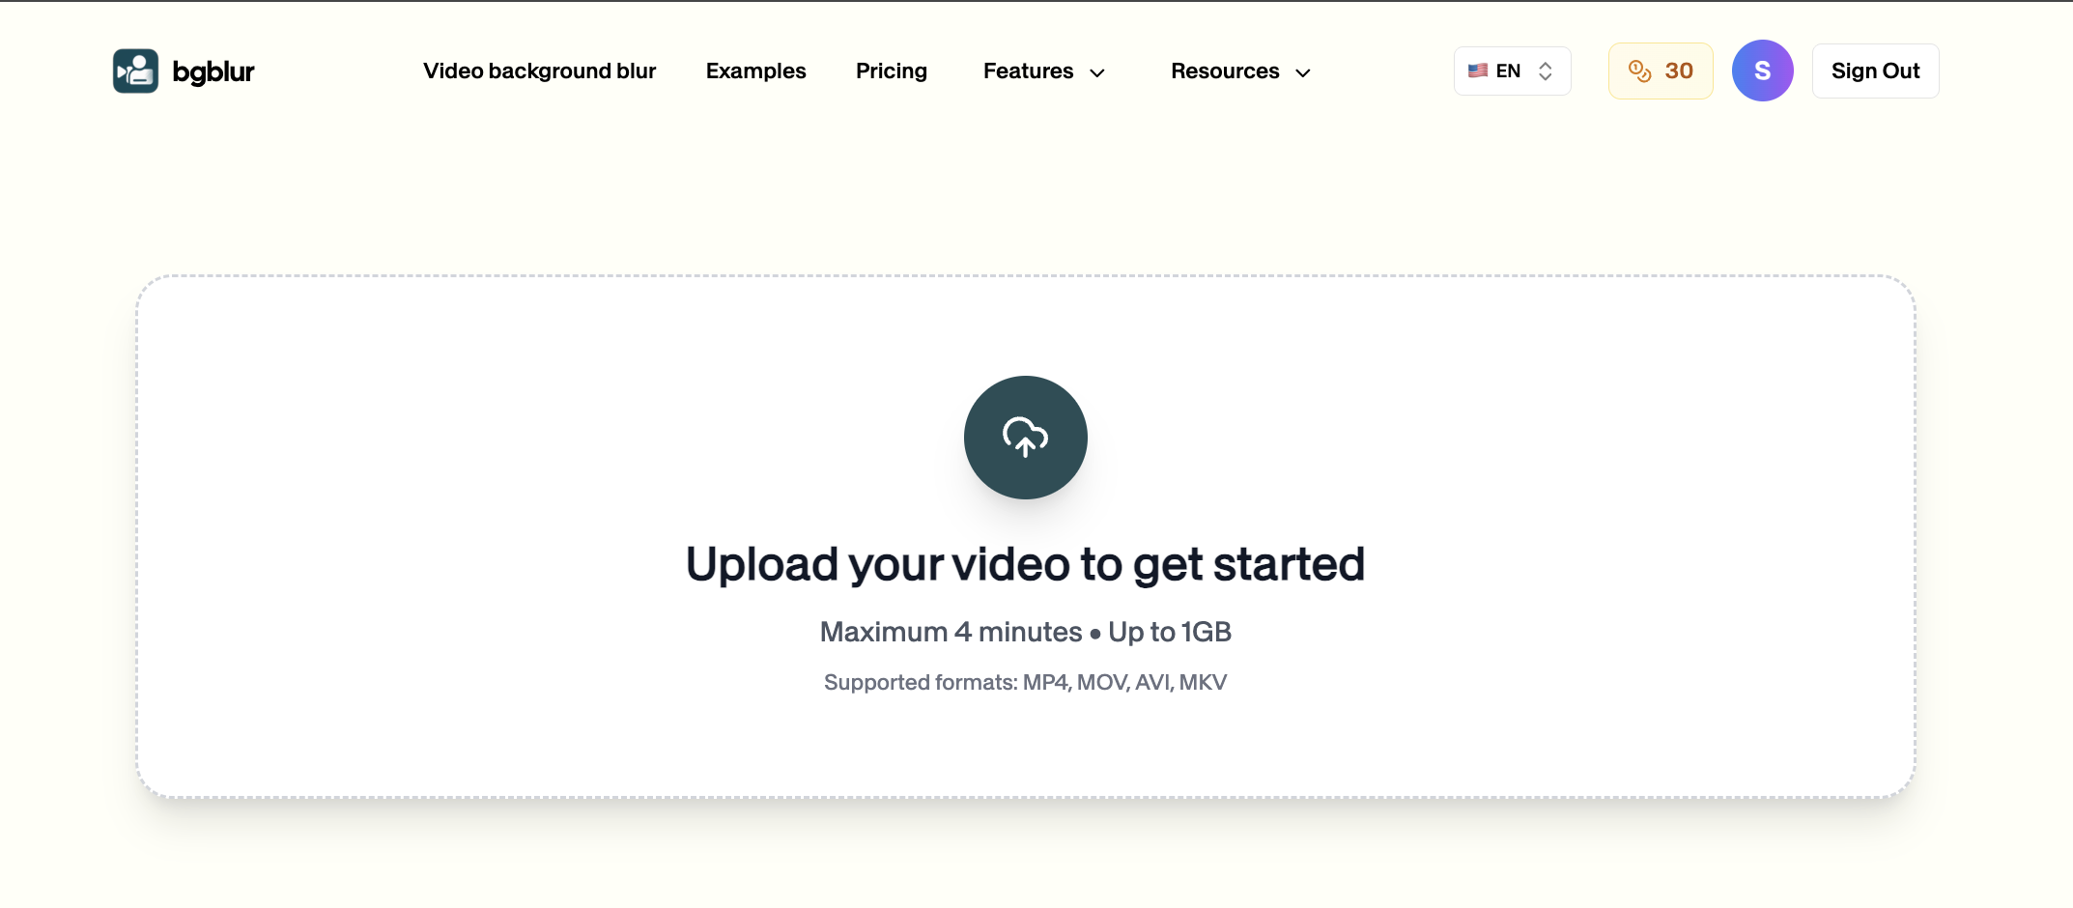The height and width of the screenshot is (908, 2073).
Task: Click the Upload your video heading
Action: click(x=1025, y=563)
